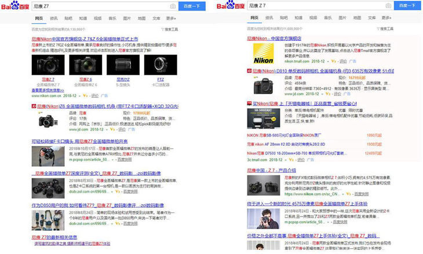Open 尼康(Nikon)Z6 全画幅微单数码相机 result
This screenshot has height=254, width=423.
[x=108, y=106]
